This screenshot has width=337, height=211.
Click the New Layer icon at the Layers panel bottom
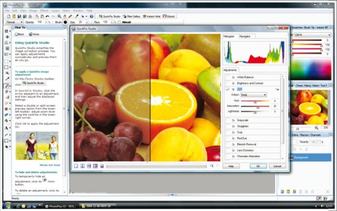pos(282,192)
